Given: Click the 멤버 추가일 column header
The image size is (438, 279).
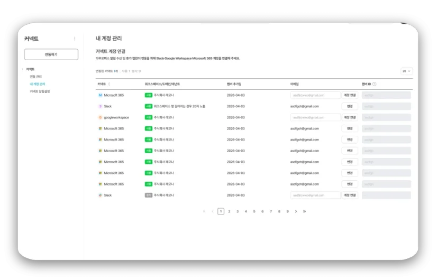Looking at the screenshot, I should [234, 84].
